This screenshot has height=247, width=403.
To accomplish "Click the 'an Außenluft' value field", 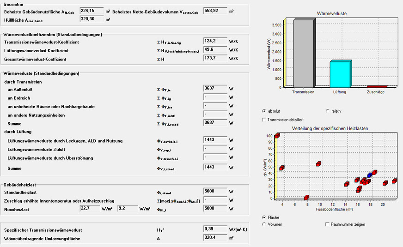I will (x=215, y=88).
